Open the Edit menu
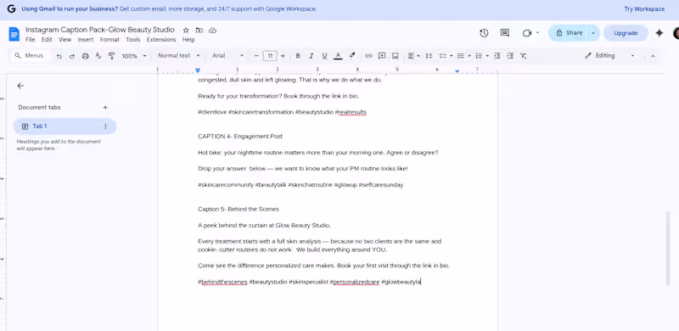This screenshot has height=331, width=679. point(47,39)
